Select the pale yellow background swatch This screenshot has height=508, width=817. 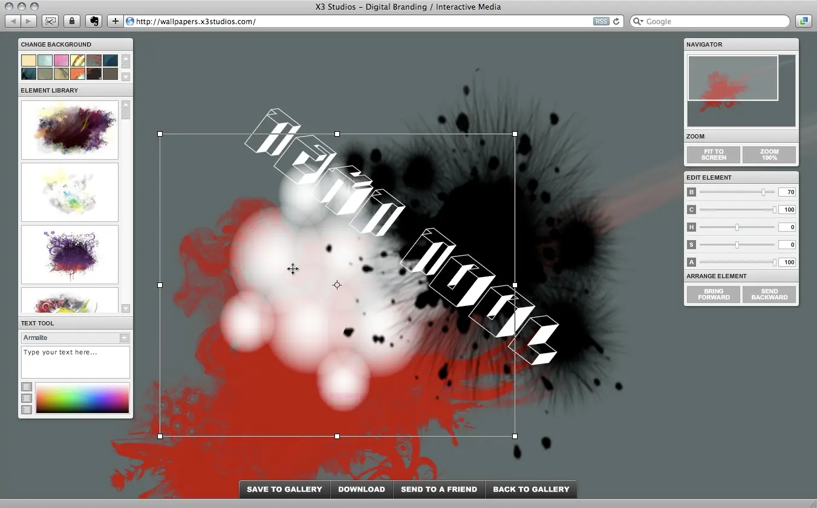28,60
